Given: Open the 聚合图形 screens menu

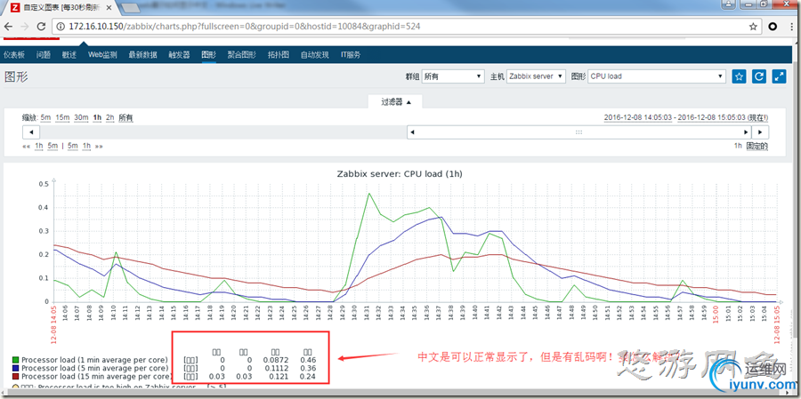Looking at the screenshot, I should pyautogui.click(x=241, y=55).
